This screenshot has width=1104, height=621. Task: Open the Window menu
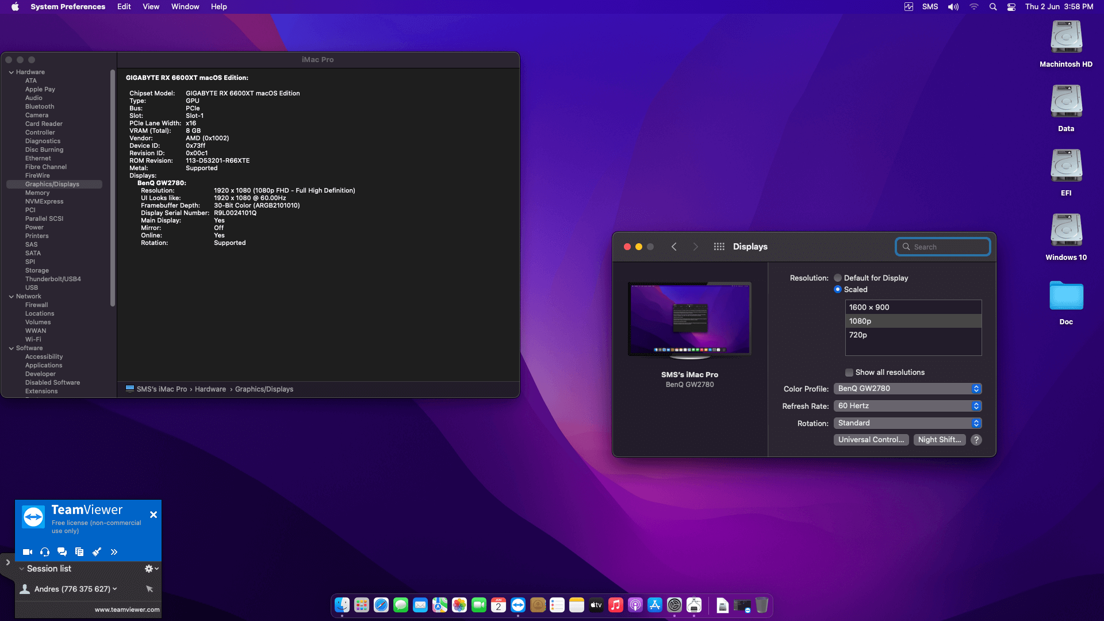coord(185,6)
